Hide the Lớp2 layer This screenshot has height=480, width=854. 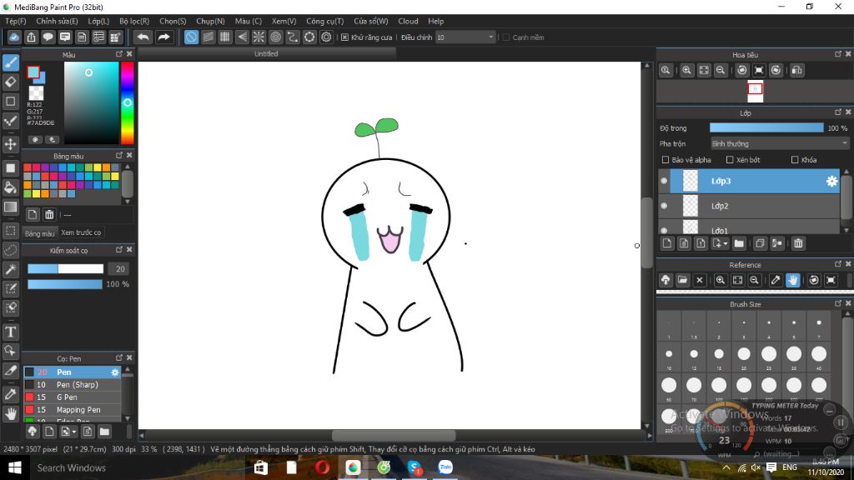(664, 206)
